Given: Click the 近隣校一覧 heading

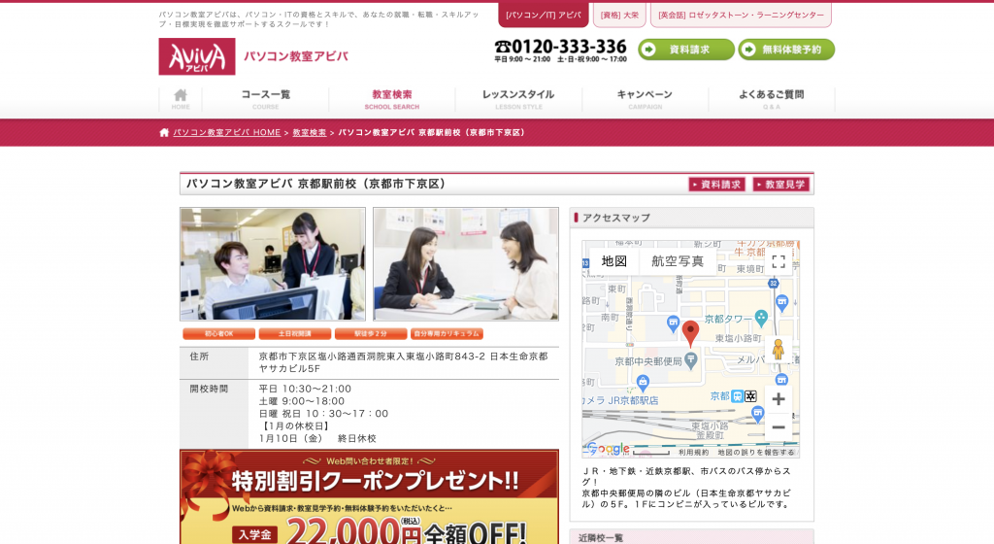Looking at the screenshot, I should 601,537.
